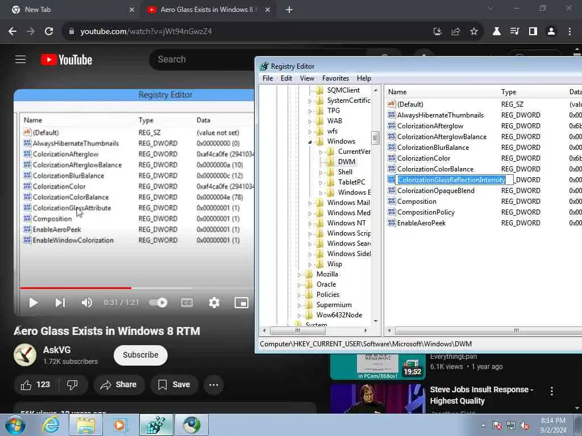Expand the Windows Mail key

coord(310,203)
